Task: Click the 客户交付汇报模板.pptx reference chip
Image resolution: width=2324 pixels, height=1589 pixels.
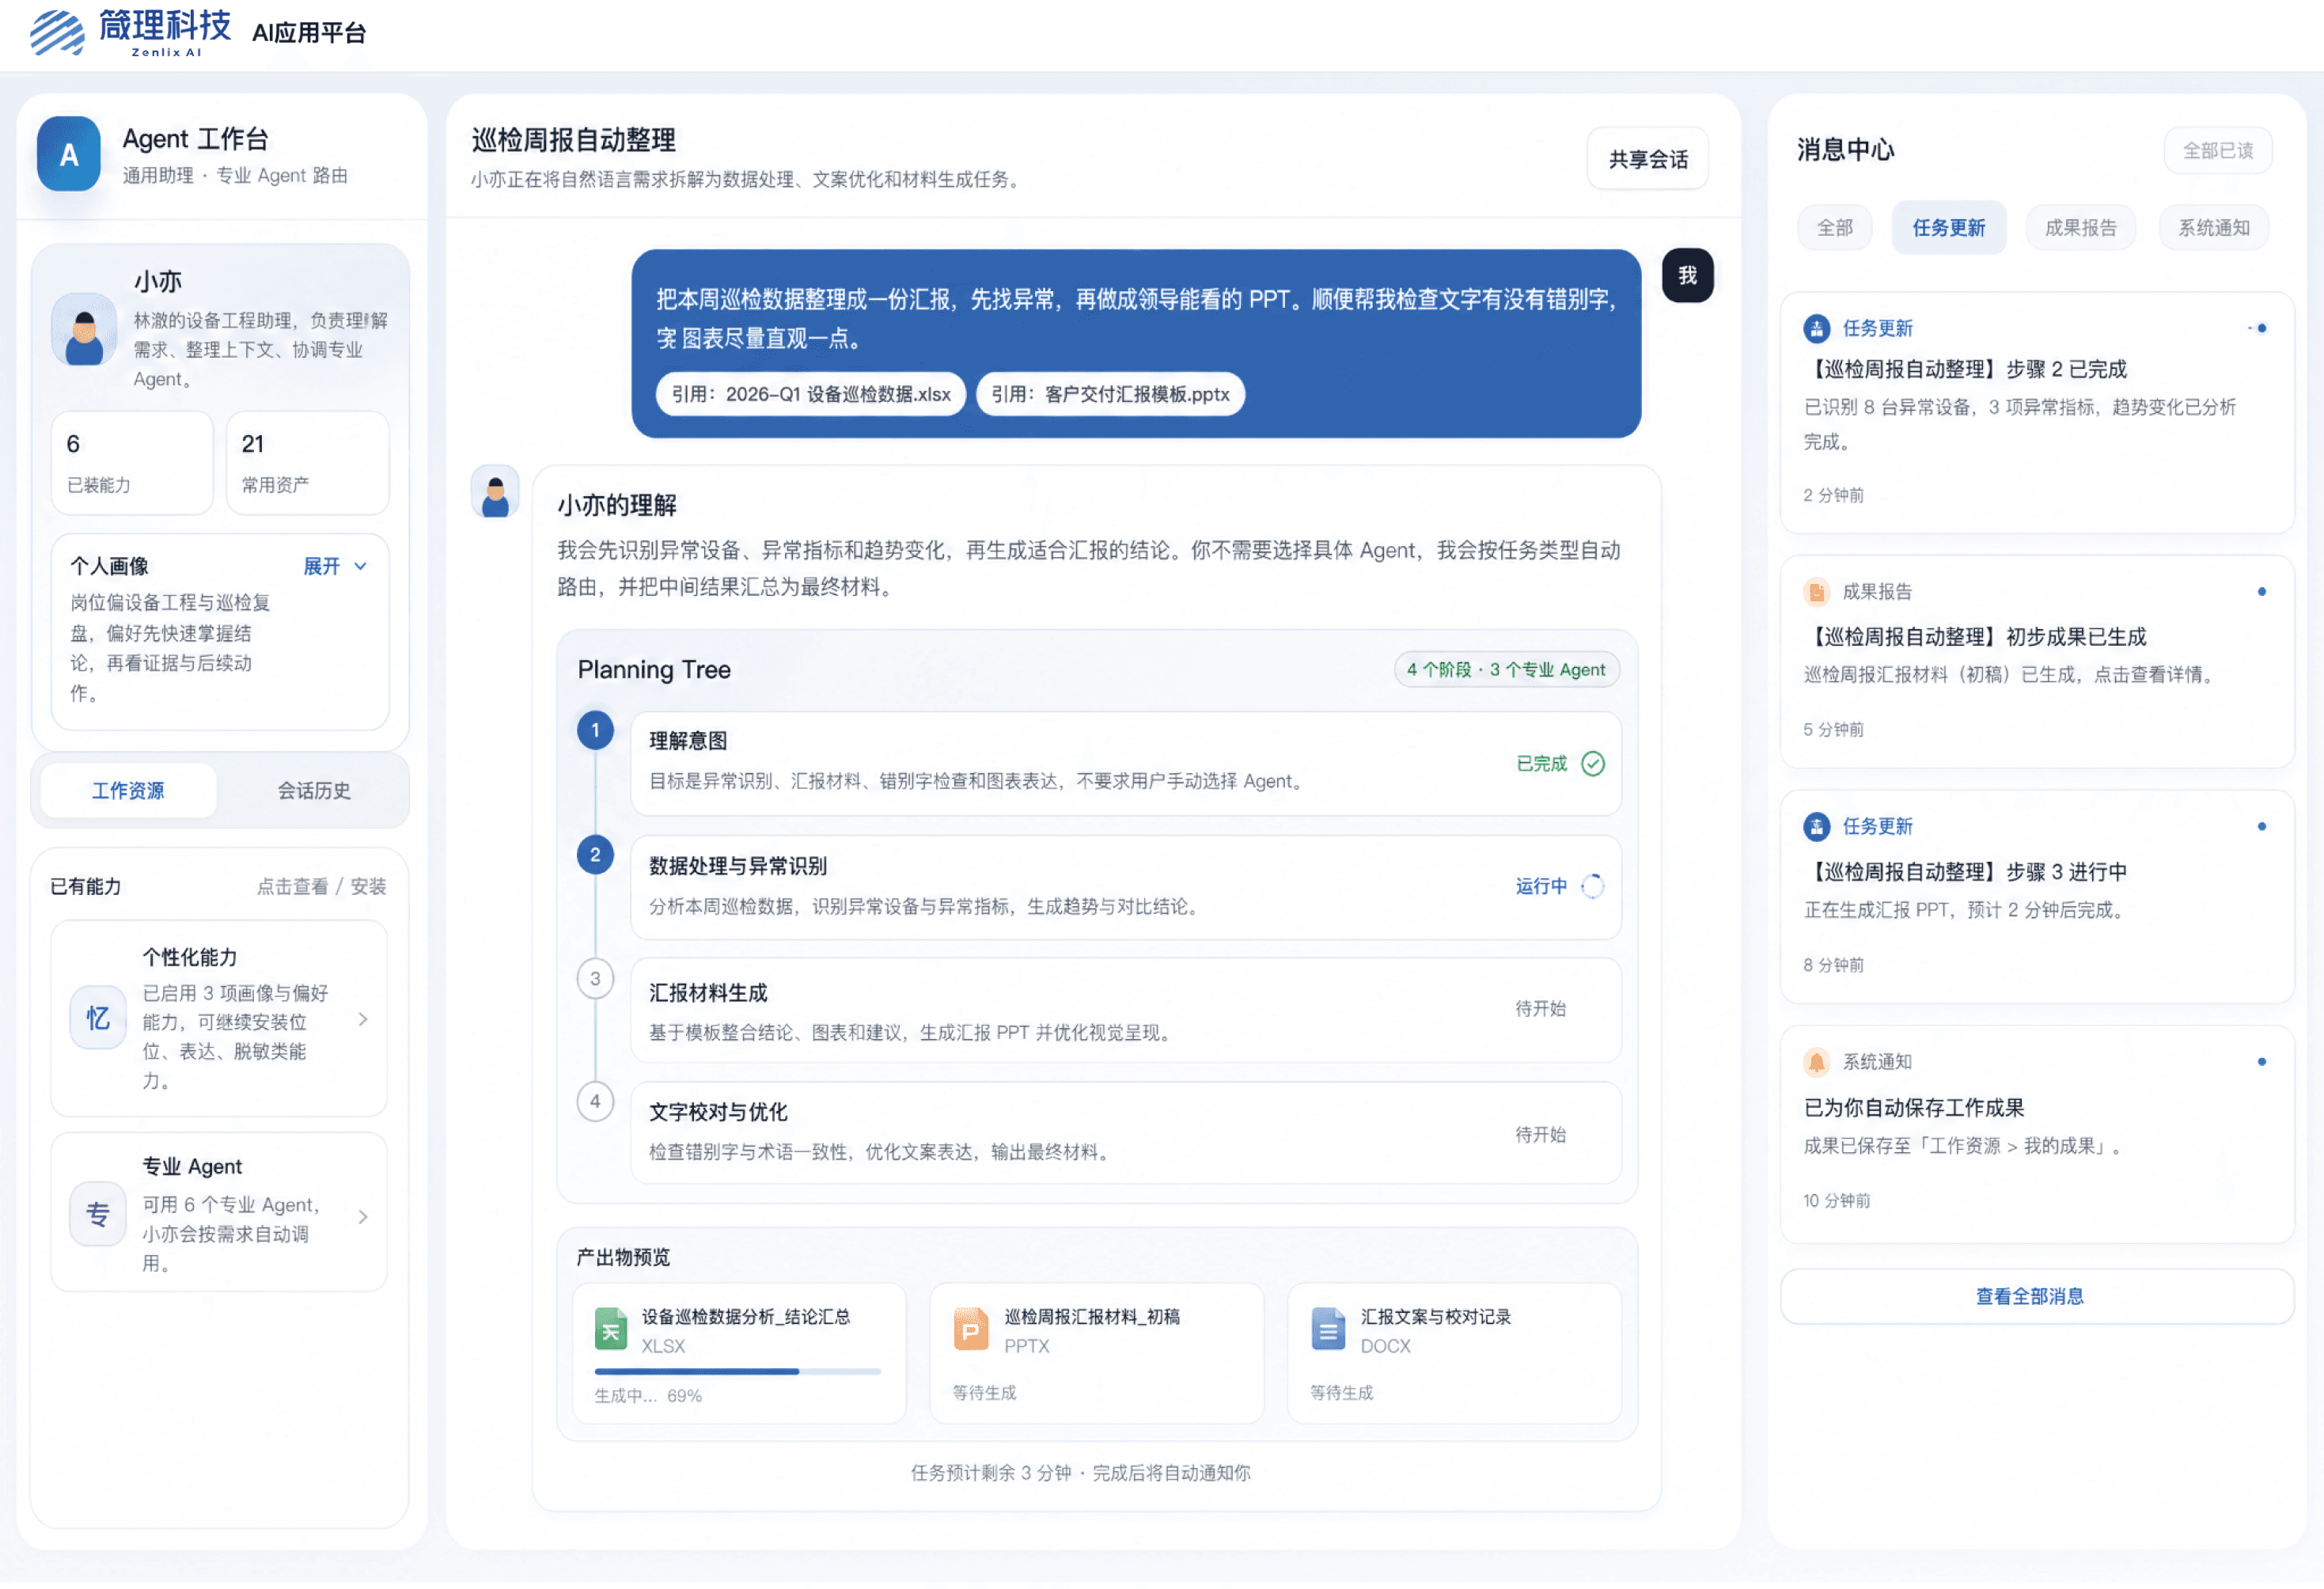Action: click(x=1110, y=395)
